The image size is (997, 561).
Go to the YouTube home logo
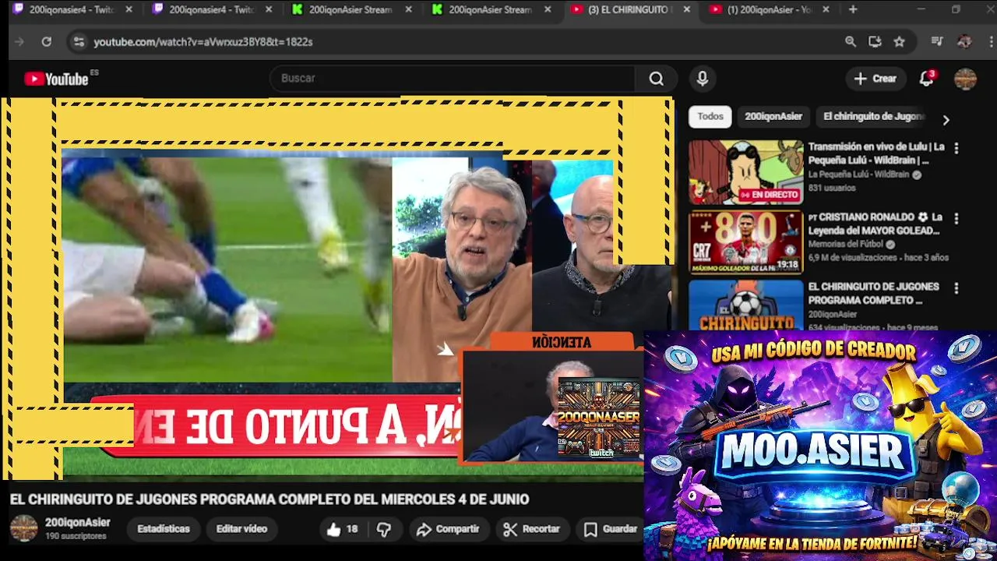tap(56, 79)
